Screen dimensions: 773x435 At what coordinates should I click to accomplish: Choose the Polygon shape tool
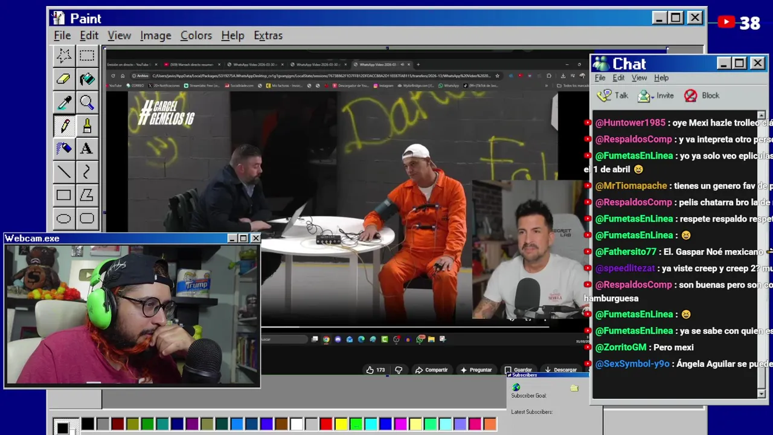pos(87,195)
